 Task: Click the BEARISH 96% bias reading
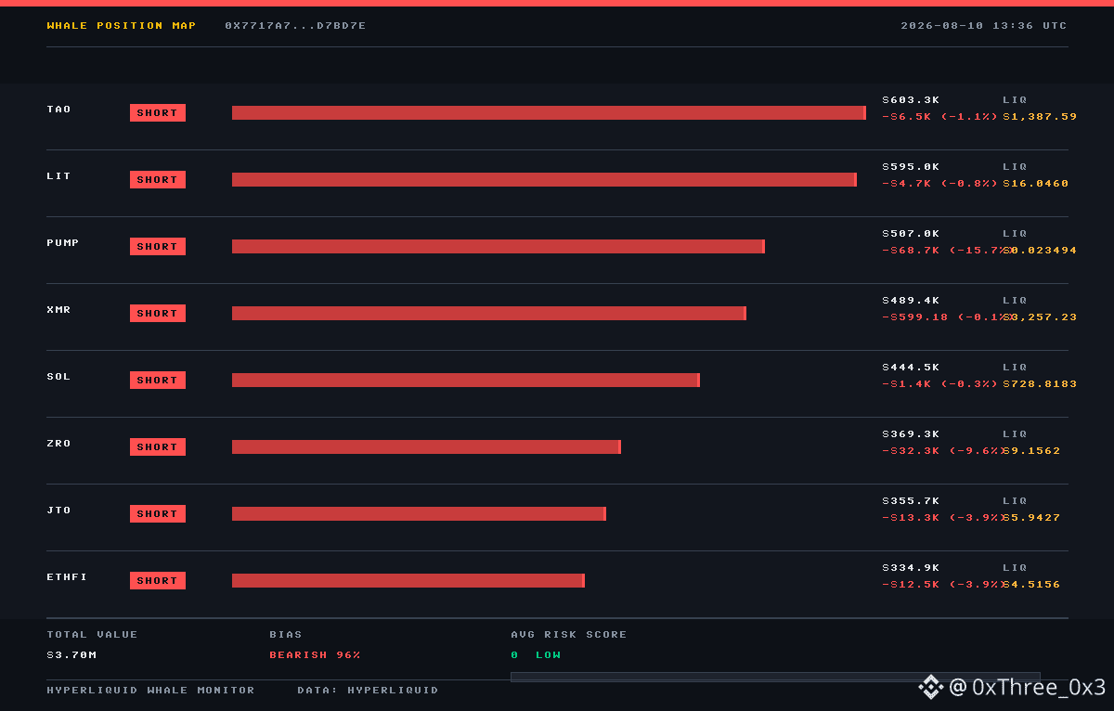[x=315, y=655]
